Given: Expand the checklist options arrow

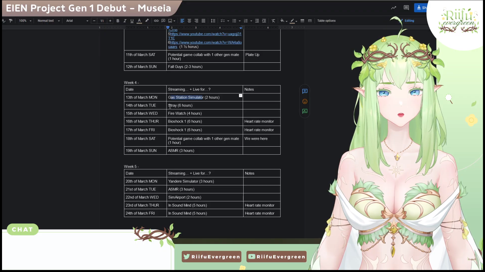Looking at the screenshot, I should (x=228, y=21).
